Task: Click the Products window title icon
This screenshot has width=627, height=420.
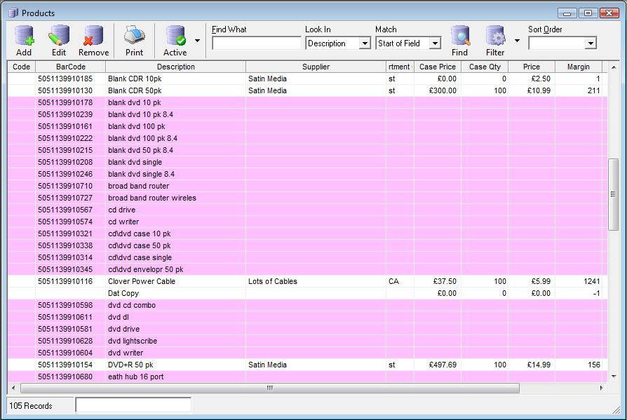Action: (13, 13)
